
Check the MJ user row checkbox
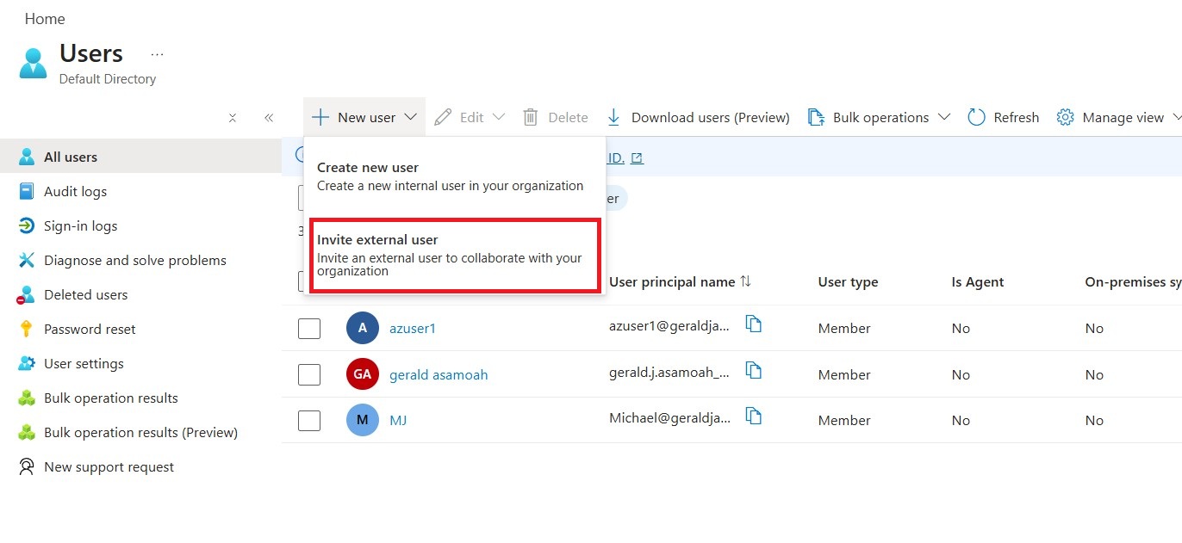tap(309, 421)
